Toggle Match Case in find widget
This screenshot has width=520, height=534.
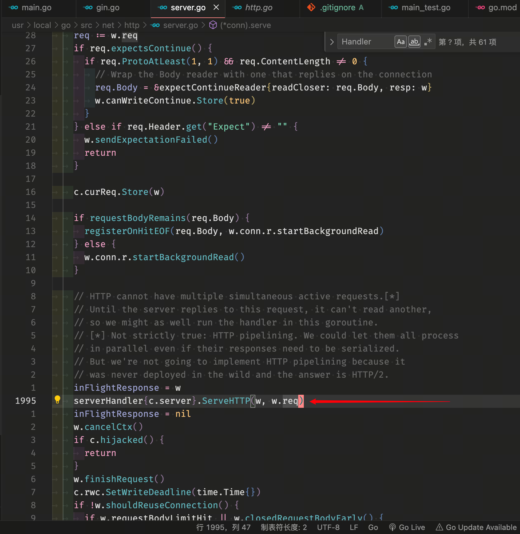pyautogui.click(x=401, y=42)
